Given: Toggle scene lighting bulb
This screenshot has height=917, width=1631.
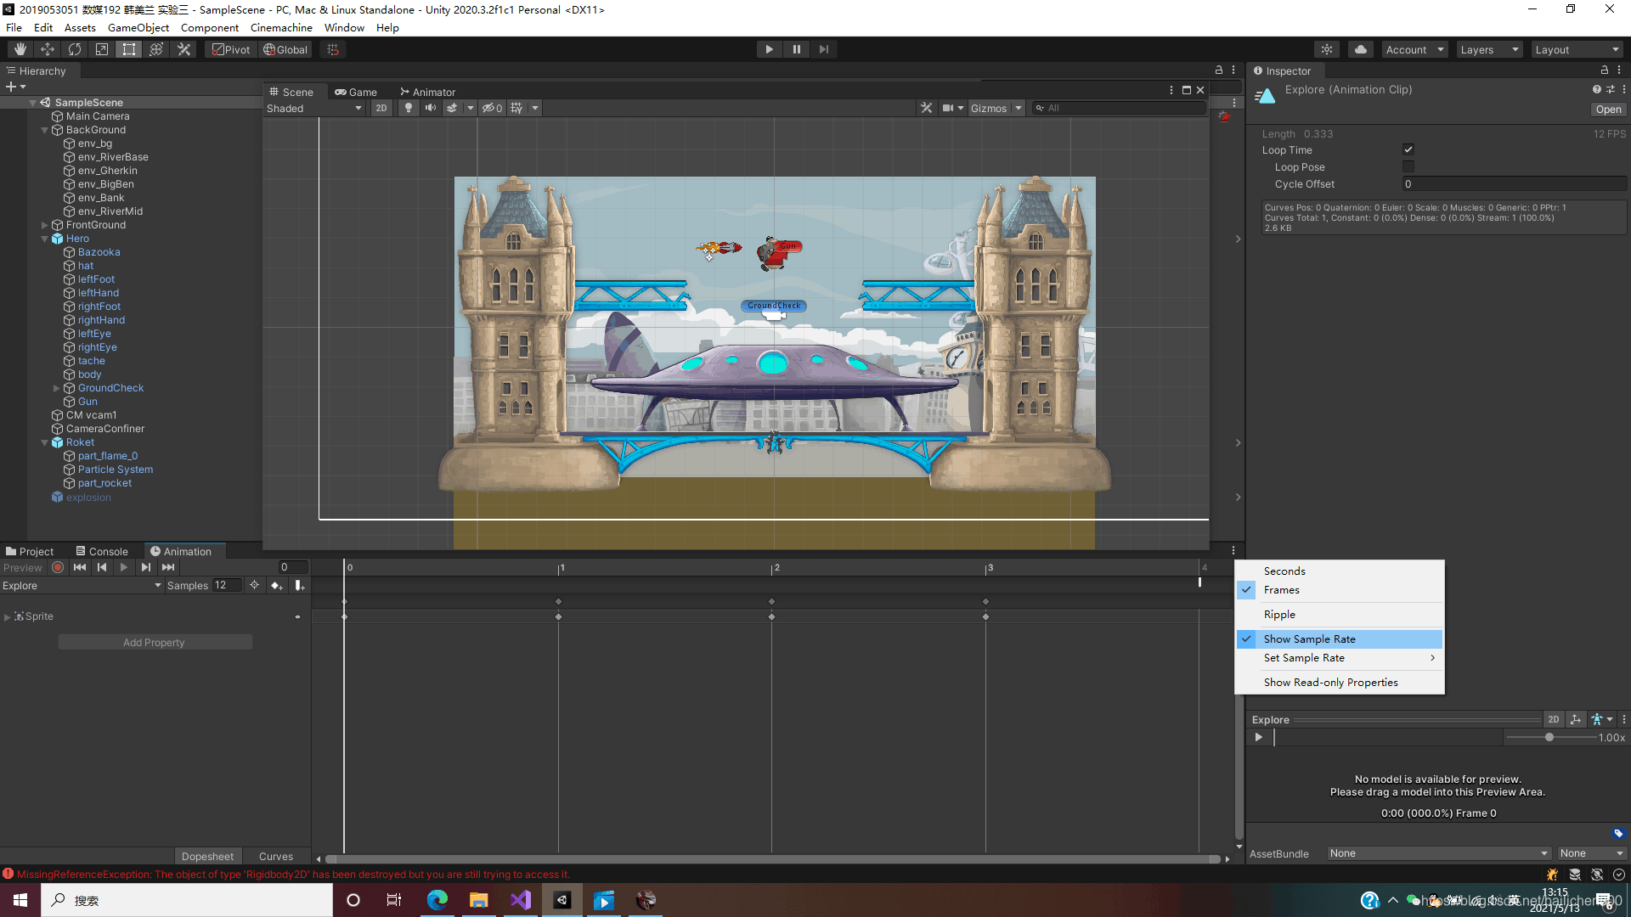Looking at the screenshot, I should pos(409,108).
